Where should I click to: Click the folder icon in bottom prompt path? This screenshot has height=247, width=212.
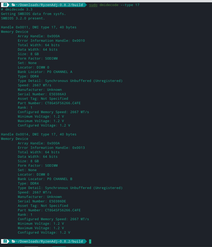[x=14, y=241]
